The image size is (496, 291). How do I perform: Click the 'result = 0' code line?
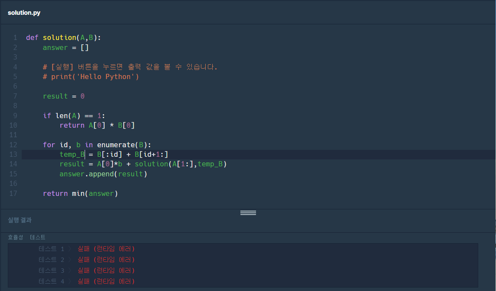coord(64,96)
